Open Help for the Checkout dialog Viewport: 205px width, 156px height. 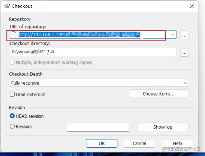[x=178, y=143]
